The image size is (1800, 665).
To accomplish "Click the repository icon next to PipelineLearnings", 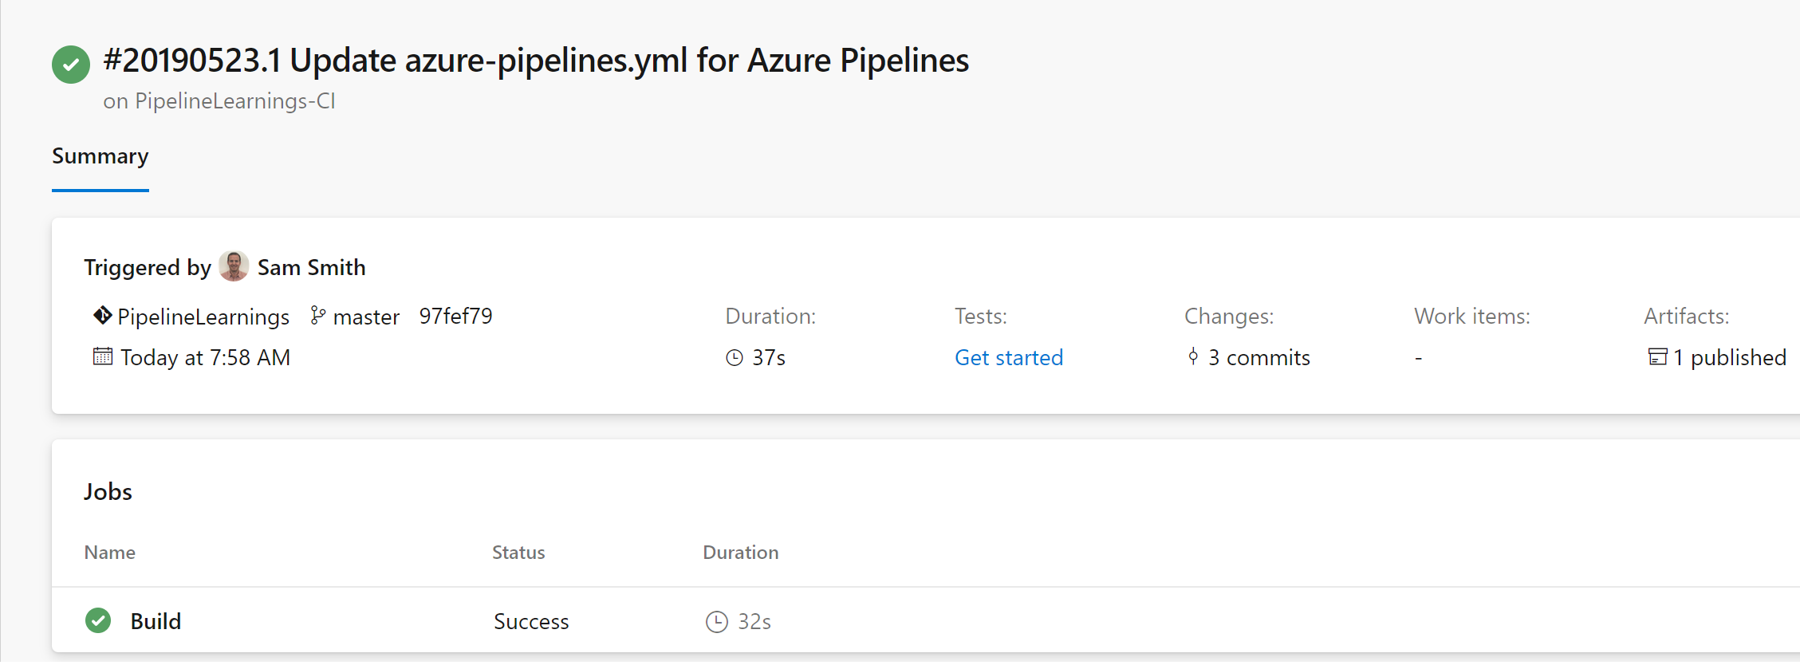I will pos(102,316).
